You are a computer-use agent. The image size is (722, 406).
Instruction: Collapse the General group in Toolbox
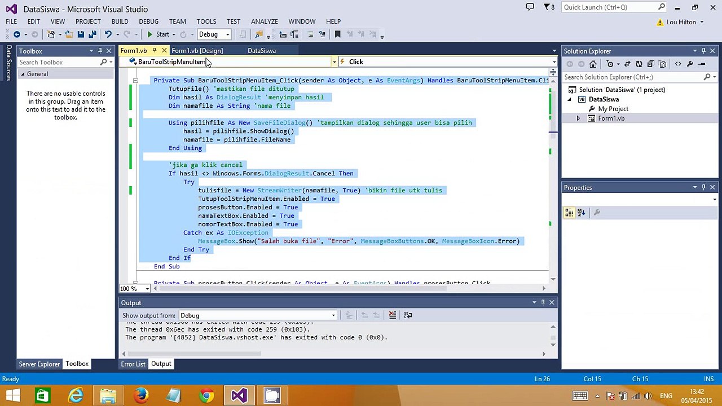[x=23, y=74]
